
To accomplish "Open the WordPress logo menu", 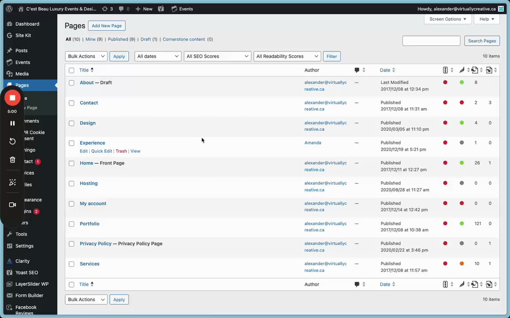I will 9,9.
